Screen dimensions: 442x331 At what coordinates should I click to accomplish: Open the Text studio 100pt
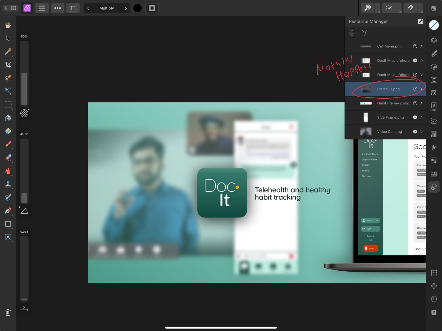pos(434,107)
